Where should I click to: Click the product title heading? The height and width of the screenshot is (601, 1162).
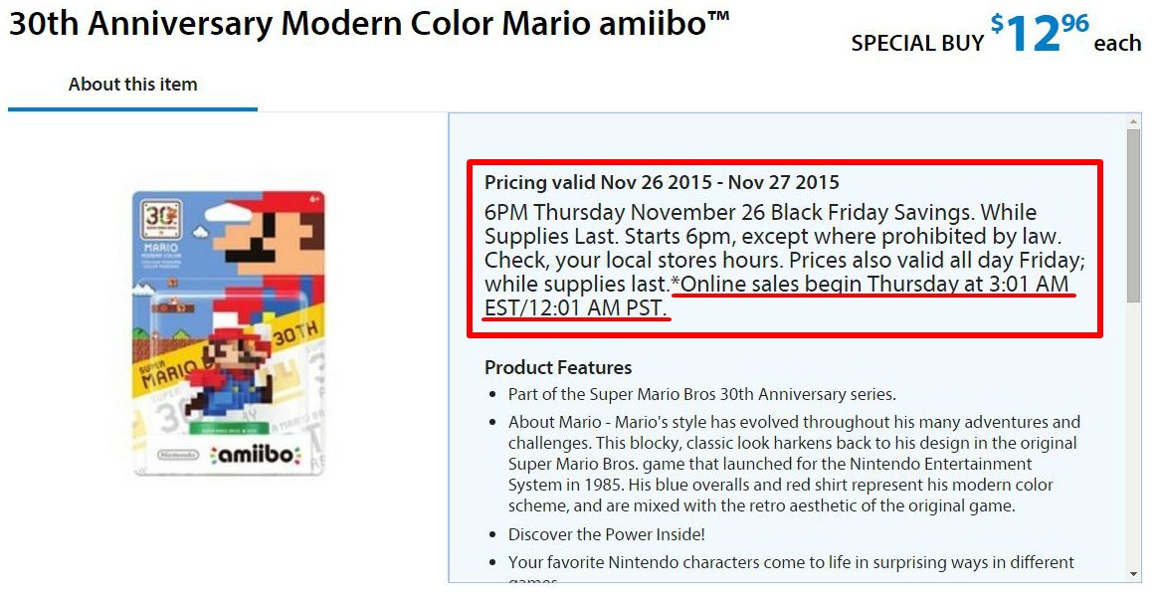(x=369, y=24)
